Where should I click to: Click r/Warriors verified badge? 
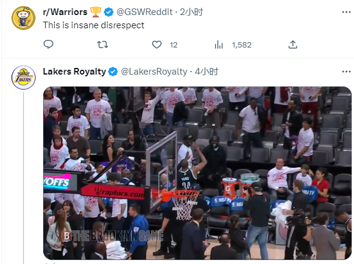(x=108, y=12)
